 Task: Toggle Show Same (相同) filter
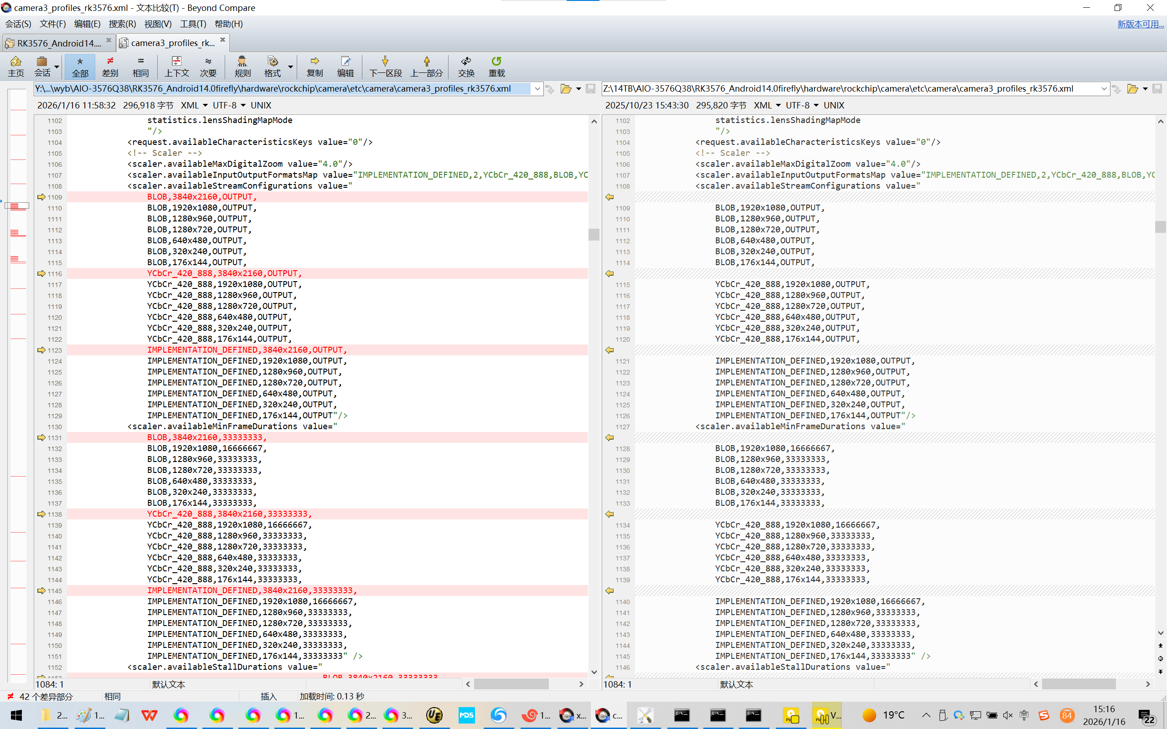[x=140, y=66]
